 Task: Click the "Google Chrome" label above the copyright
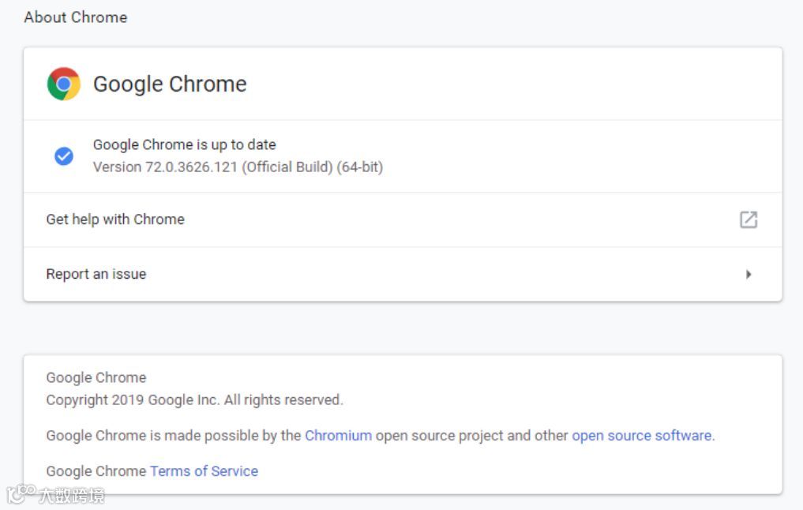pyautogui.click(x=96, y=377)
